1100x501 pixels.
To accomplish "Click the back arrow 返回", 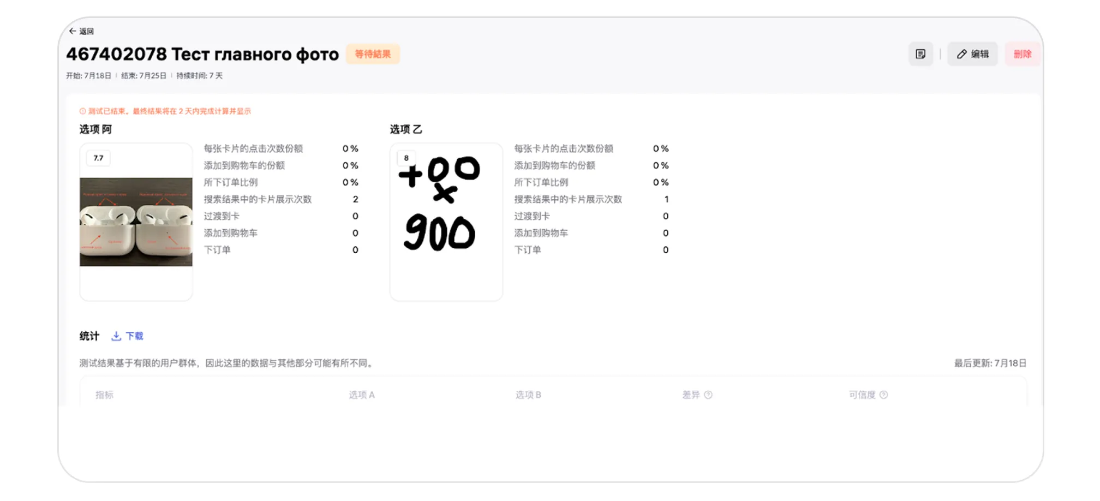I will (x=81, y=31).
